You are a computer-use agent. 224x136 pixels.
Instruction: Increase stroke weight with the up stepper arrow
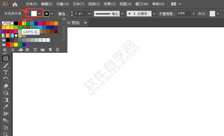[x=72, y=12]
